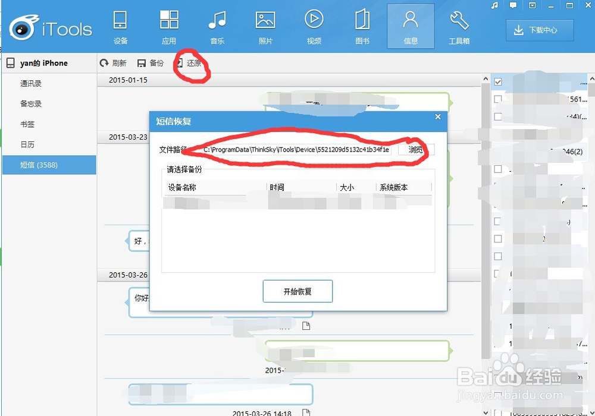This screenshot has width=595, height=416.
Task: Open the 照片 (Photos) section
Action: pos(265,27)
